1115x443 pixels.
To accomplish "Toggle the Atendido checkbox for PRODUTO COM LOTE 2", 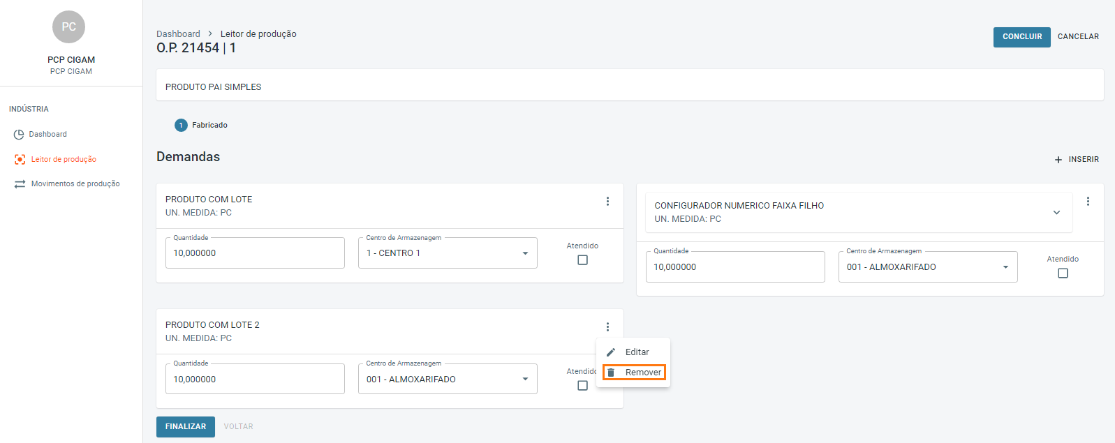I will coord(583,386).
